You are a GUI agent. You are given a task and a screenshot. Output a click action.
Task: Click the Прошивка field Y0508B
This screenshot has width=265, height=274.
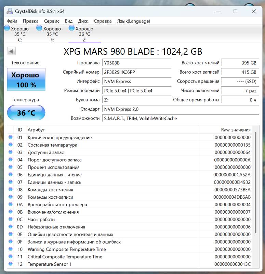tap(137, 63)
